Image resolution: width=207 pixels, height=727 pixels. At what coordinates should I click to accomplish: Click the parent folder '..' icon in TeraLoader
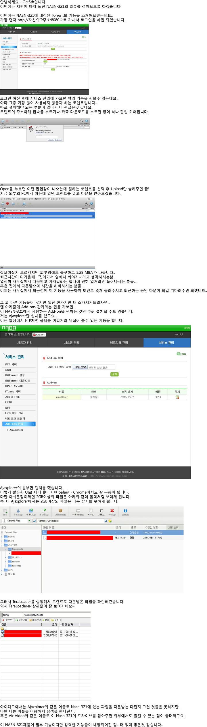coord(2,628)
